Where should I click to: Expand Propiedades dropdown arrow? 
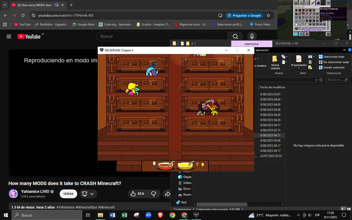(298, 68)
